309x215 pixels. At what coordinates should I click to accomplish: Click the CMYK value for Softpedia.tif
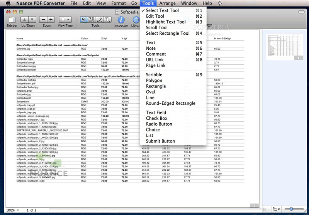pyautogui.click(x=85, y=102)
